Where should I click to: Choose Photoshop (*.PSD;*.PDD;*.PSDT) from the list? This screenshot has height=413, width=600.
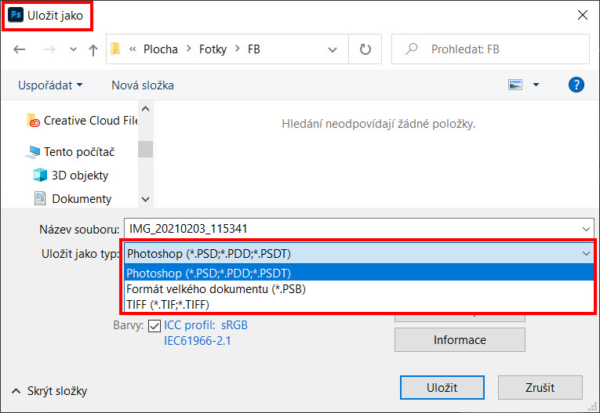(x=359, y=273)
